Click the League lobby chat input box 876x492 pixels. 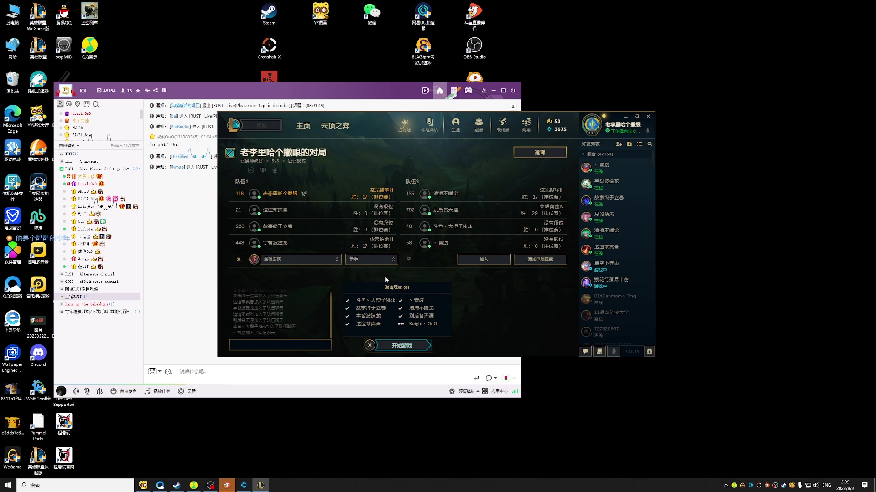coord(280,345)
